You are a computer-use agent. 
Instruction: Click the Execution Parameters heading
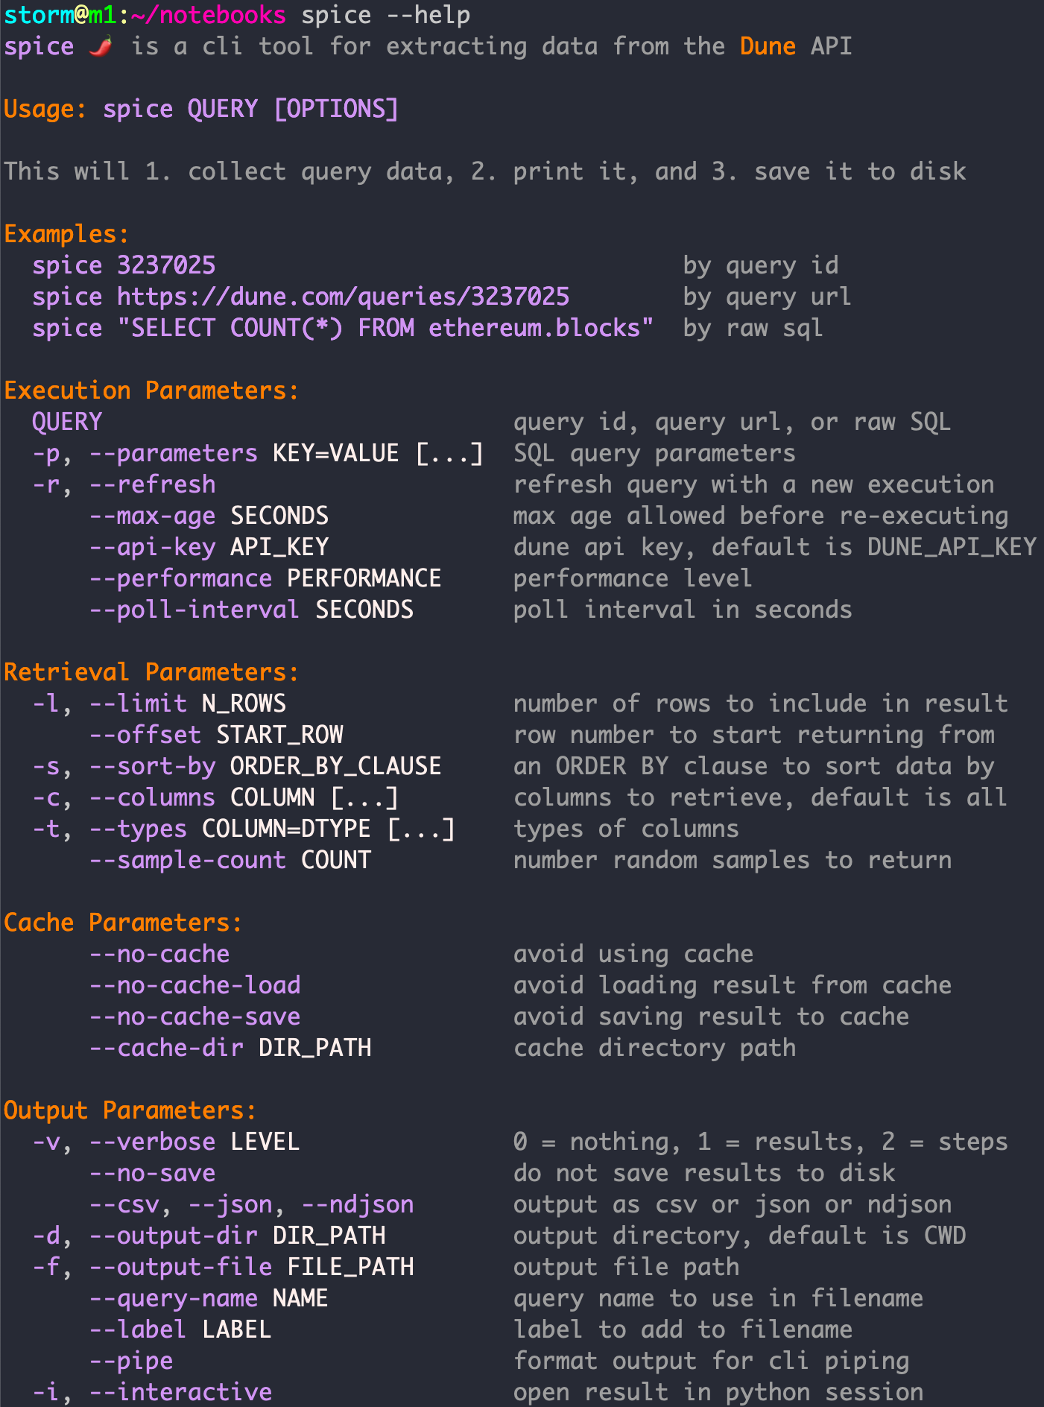(x=151, y=391)
